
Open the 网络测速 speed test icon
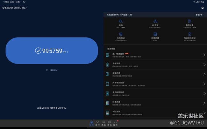click(x=155, y=34)
